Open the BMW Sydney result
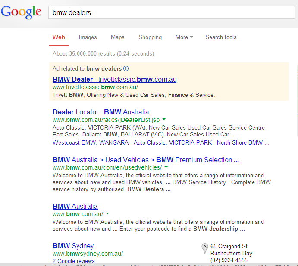This screenshot has height=266, width=298. 73,246
